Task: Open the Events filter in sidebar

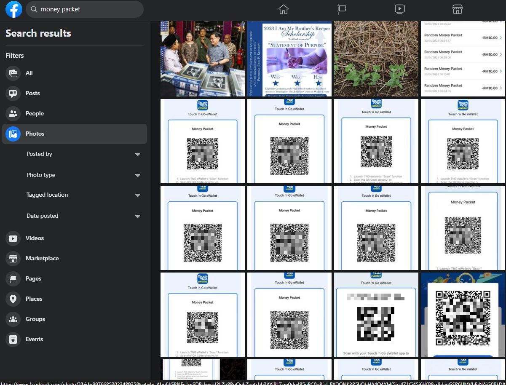Action: point(13,339)
